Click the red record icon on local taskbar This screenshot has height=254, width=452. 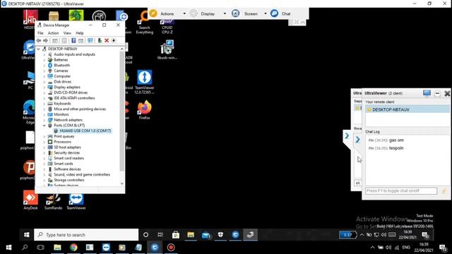pos(171,248)
